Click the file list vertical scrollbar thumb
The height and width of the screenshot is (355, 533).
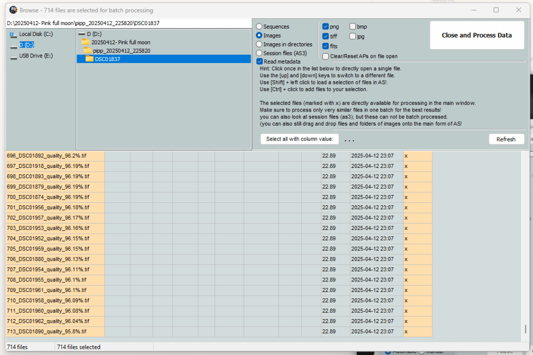(525, 329)
